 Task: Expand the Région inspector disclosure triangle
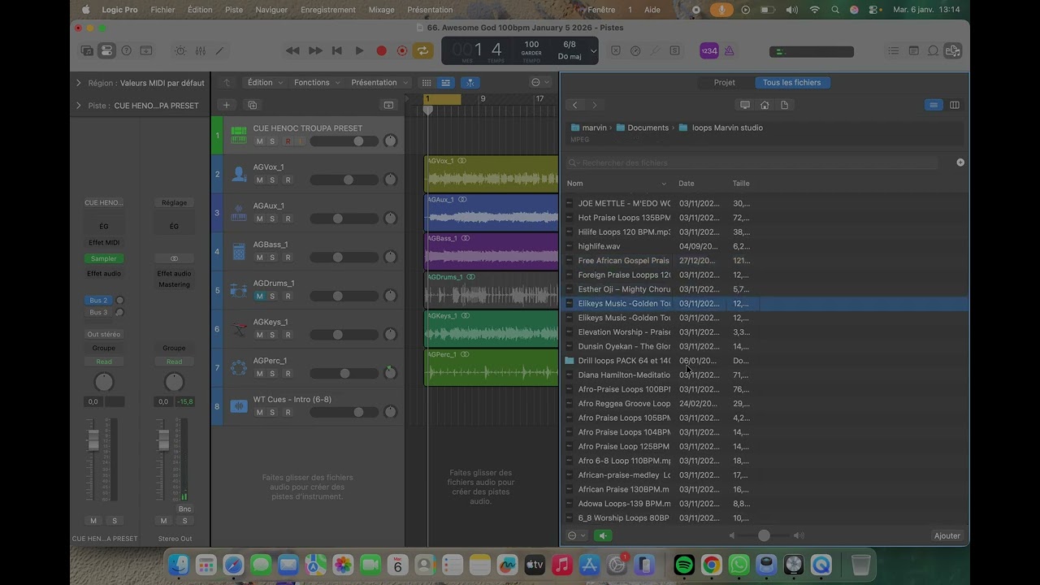point(79,83)
